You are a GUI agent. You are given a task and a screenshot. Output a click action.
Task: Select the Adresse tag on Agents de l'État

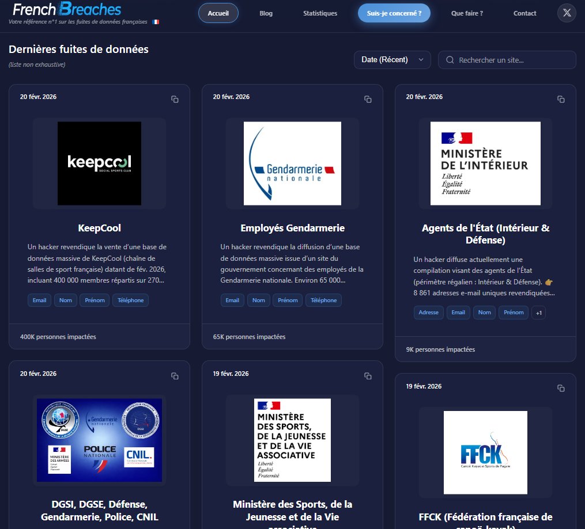pyautogui.click(x=428, y=312)
